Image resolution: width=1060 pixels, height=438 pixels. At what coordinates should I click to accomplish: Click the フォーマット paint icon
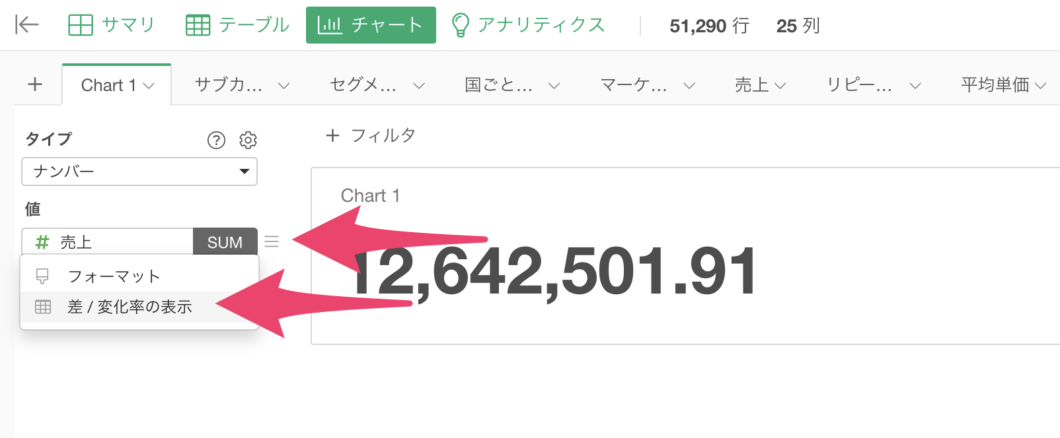[x=42, y=276]
